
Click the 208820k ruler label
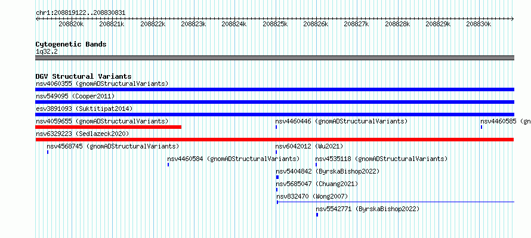[x=71, y=24]
